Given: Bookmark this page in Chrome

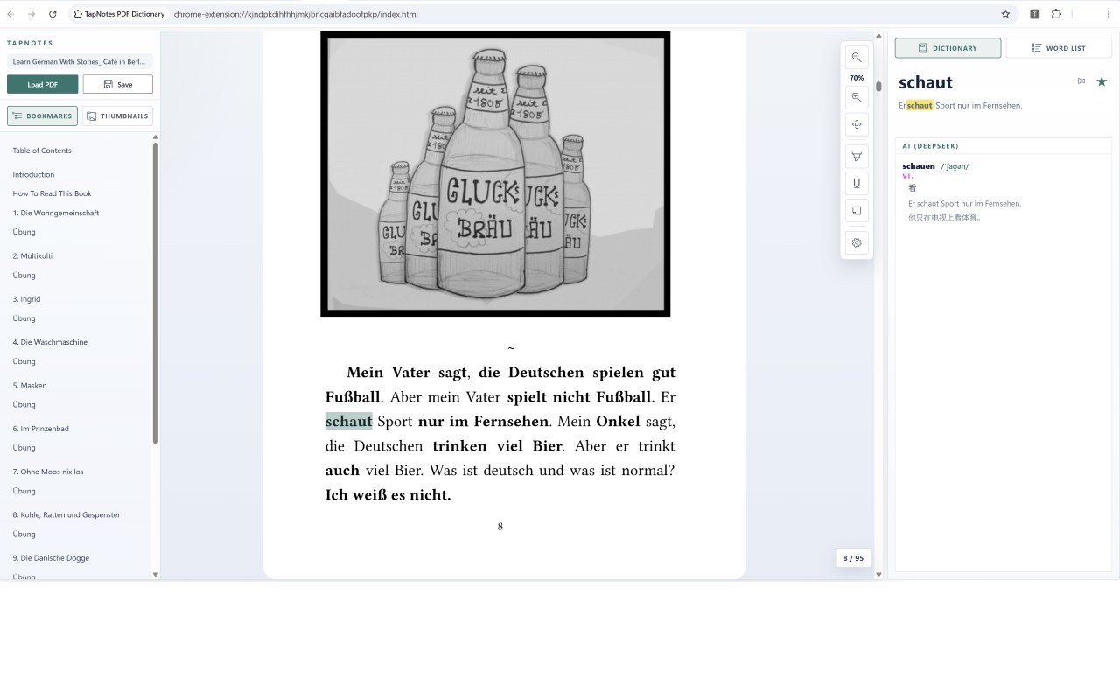Looking at the screenshot, I should [1005, 14].
